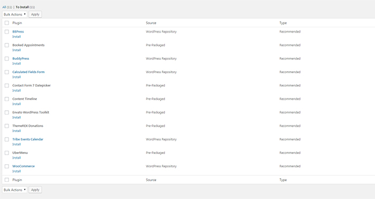The height and width of the screenshot is (199, 375).
Task: Click Install under Content Timeline
Action: click(17, 104)
